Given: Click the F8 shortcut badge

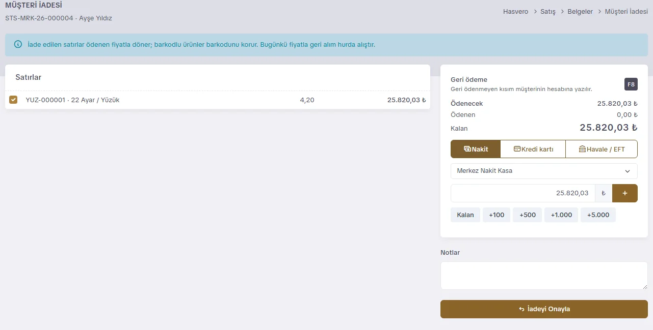Looking at the screenshot, I should (631, 84).
